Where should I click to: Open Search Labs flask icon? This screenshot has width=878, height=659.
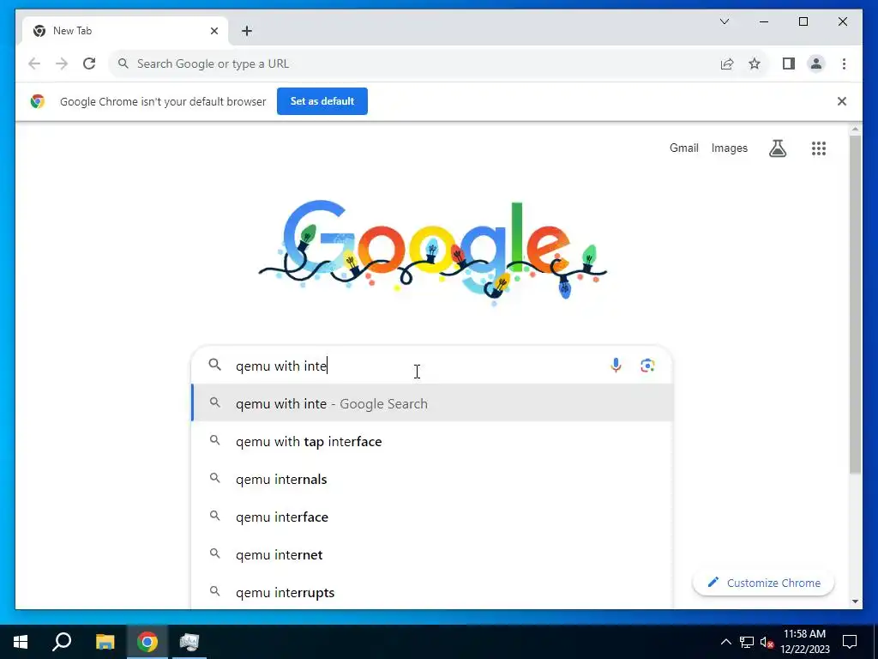tap(778, 148)
